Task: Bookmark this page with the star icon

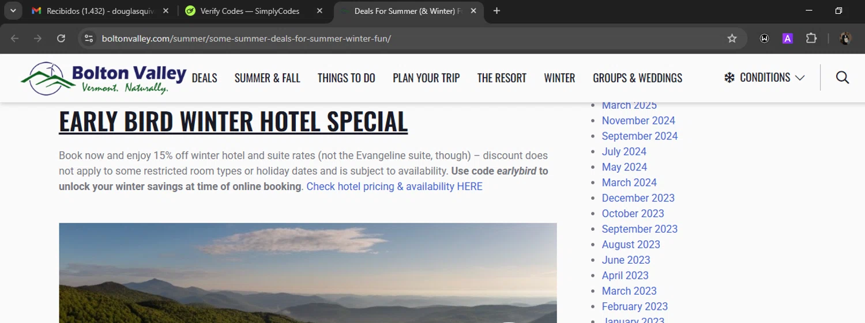Action: coord(732,39)
